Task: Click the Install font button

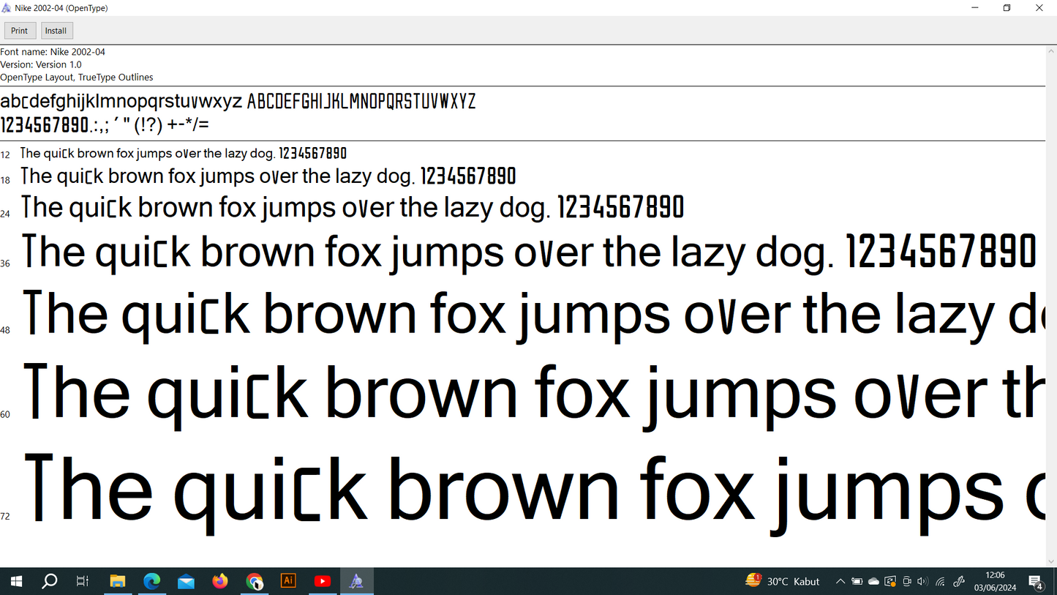Action: 56,31
